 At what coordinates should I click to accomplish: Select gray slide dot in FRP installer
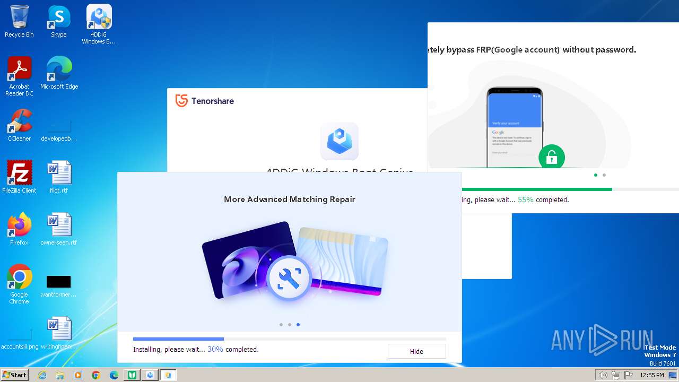(x=604, y=175)
